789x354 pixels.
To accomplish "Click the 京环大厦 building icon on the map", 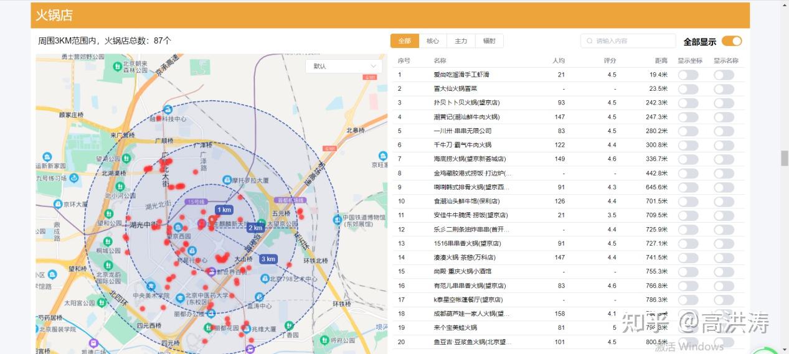I will (x=57, y=203).
